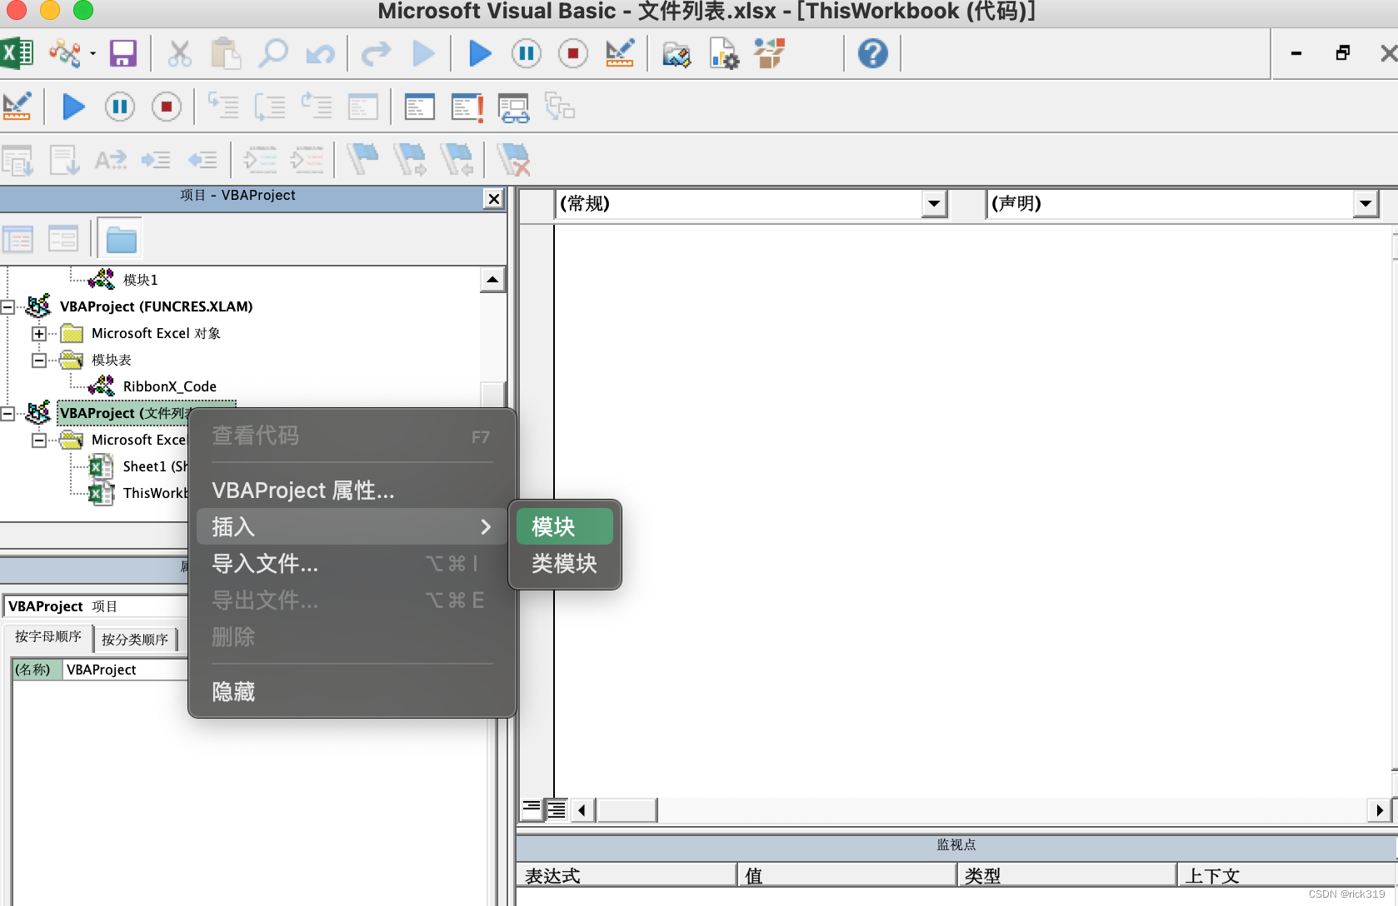This screenshot has width=1398, height=906.
Task: Expand Microsoft Excel 对象 under FUNCRES.XLAM
Action: pos(38,333)
